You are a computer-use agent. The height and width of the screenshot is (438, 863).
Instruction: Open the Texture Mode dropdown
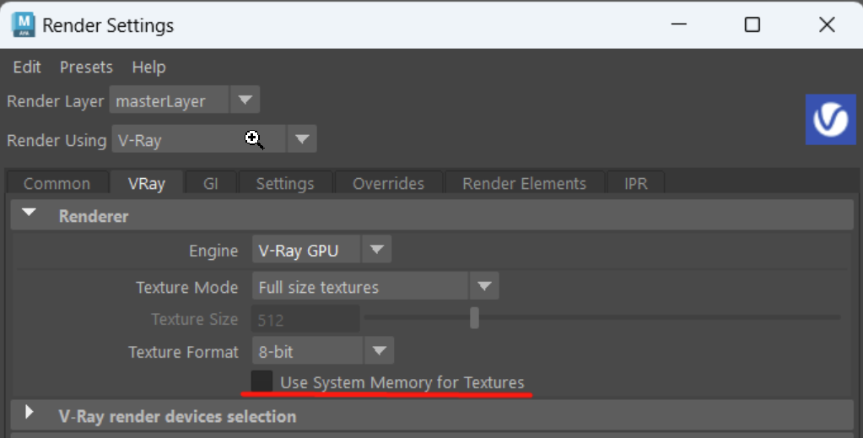point(375,286)
